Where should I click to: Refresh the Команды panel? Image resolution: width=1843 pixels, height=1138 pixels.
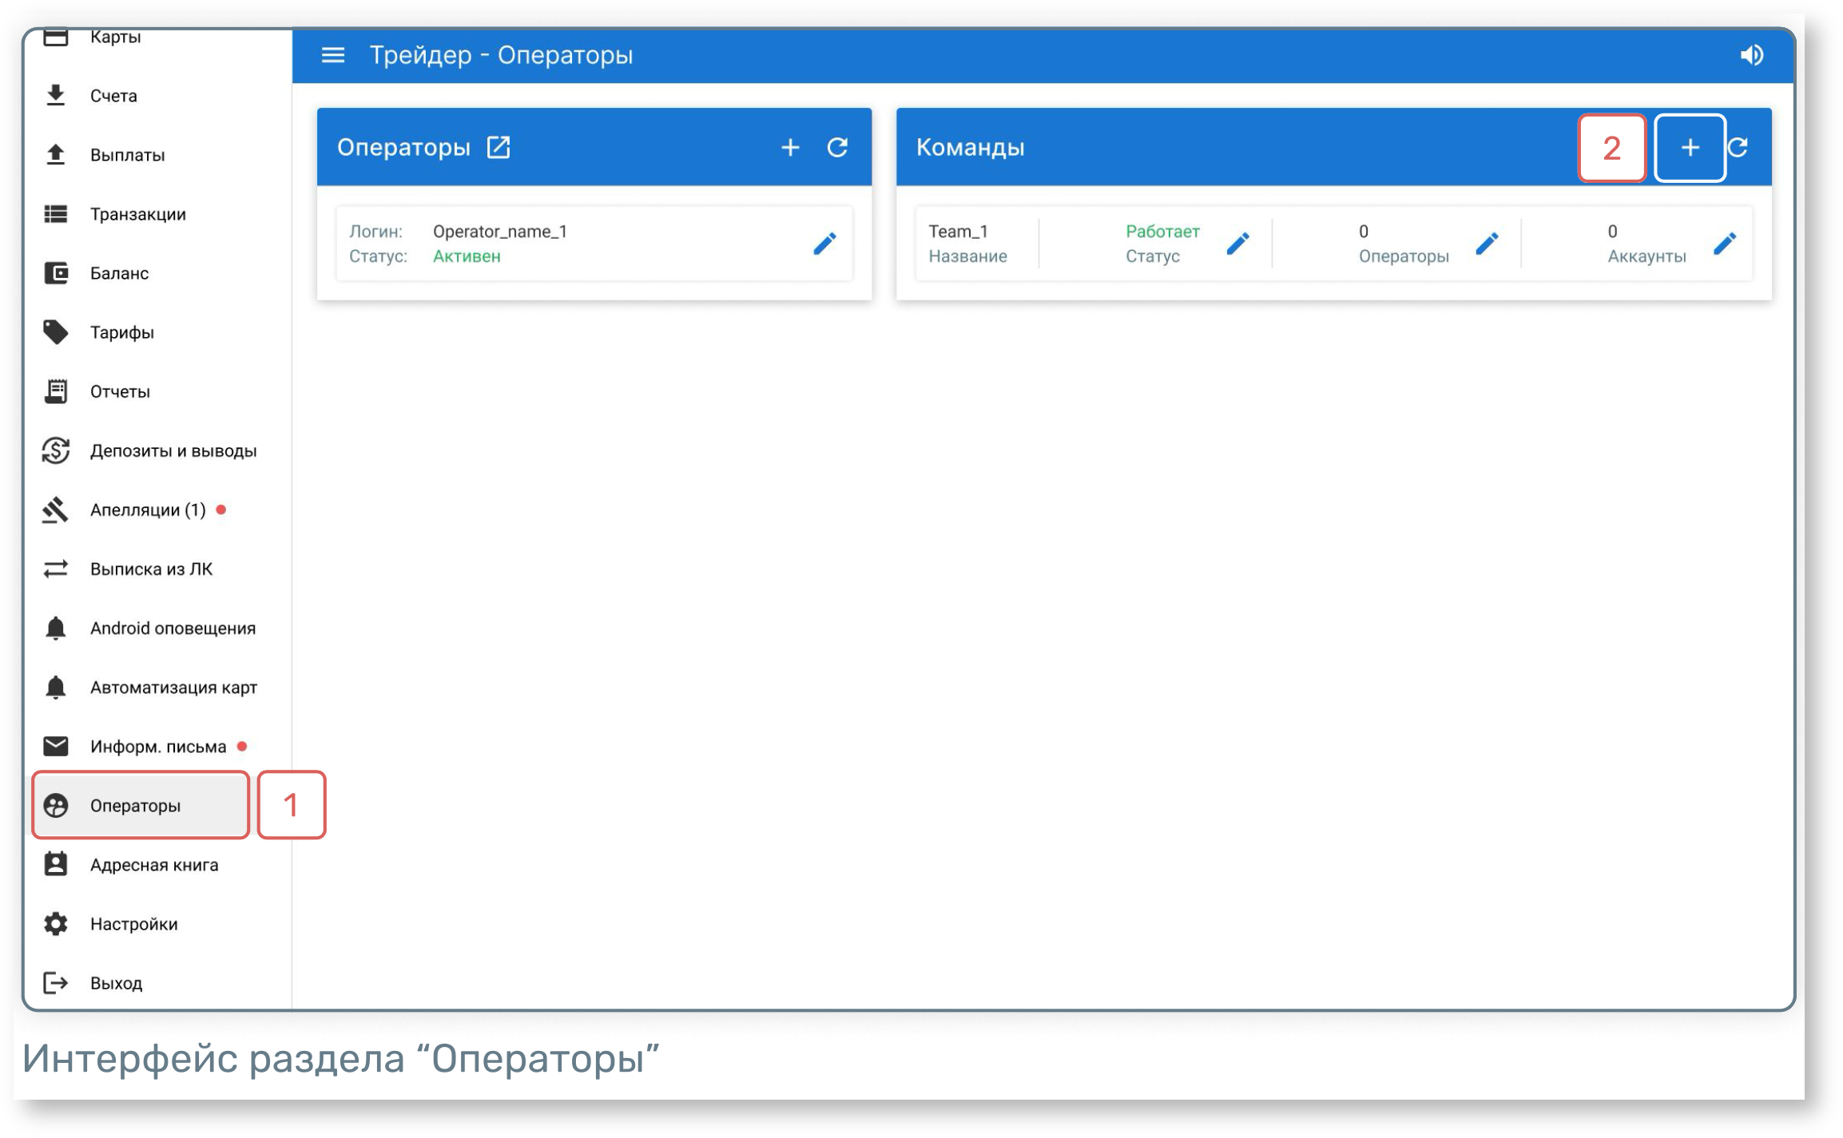[1738, 147]
